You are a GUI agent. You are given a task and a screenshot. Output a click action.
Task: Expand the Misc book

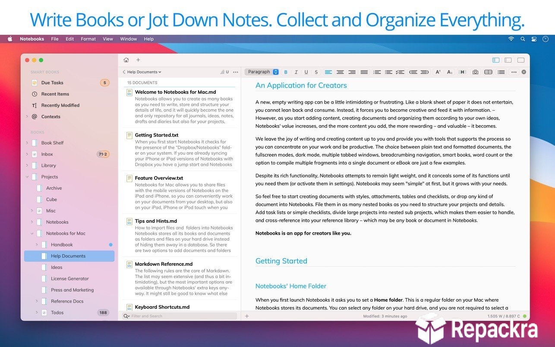(x=32, y=211)
